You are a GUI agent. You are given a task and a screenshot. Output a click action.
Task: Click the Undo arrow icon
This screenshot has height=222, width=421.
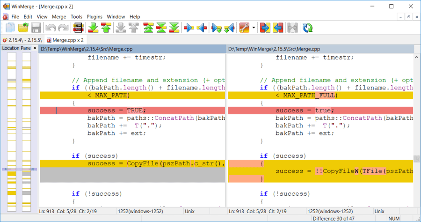51,28
